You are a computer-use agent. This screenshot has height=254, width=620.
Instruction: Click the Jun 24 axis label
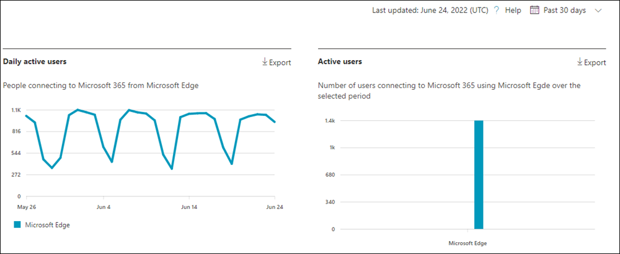[x=275, y=206]
